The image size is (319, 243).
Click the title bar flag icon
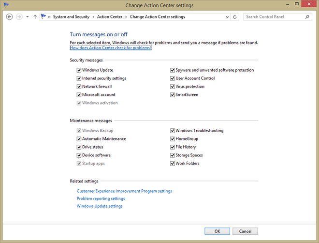(6, 5)
